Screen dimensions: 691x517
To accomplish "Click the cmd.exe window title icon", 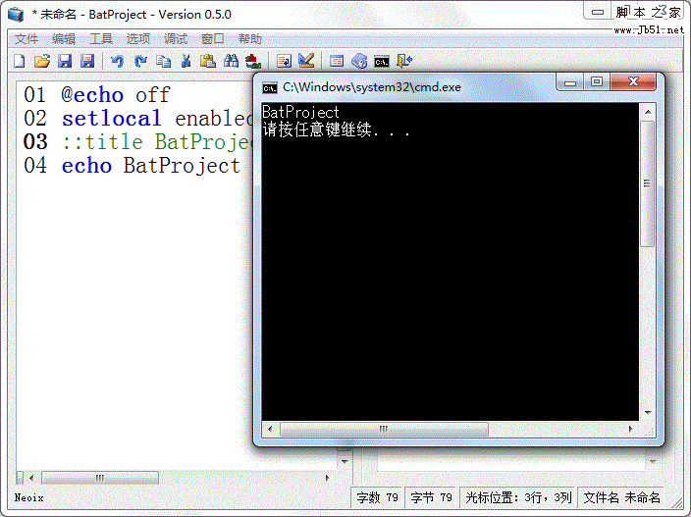I will pyautogui.click(x=270, y=88).
